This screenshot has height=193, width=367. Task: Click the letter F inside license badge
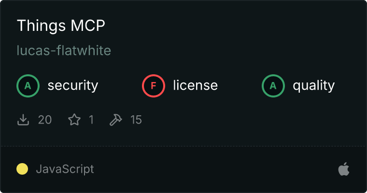pyautogui.click(x=154, y=86)
